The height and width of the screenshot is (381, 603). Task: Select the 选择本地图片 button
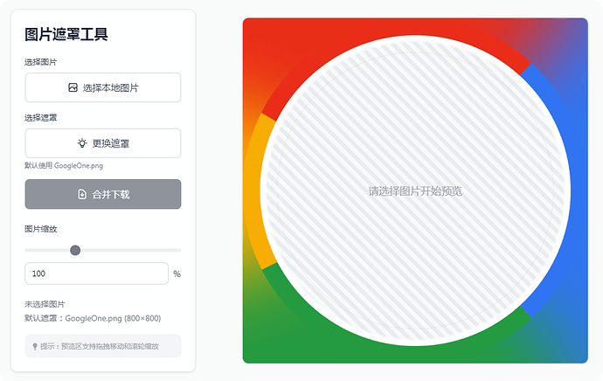point(103,87)
